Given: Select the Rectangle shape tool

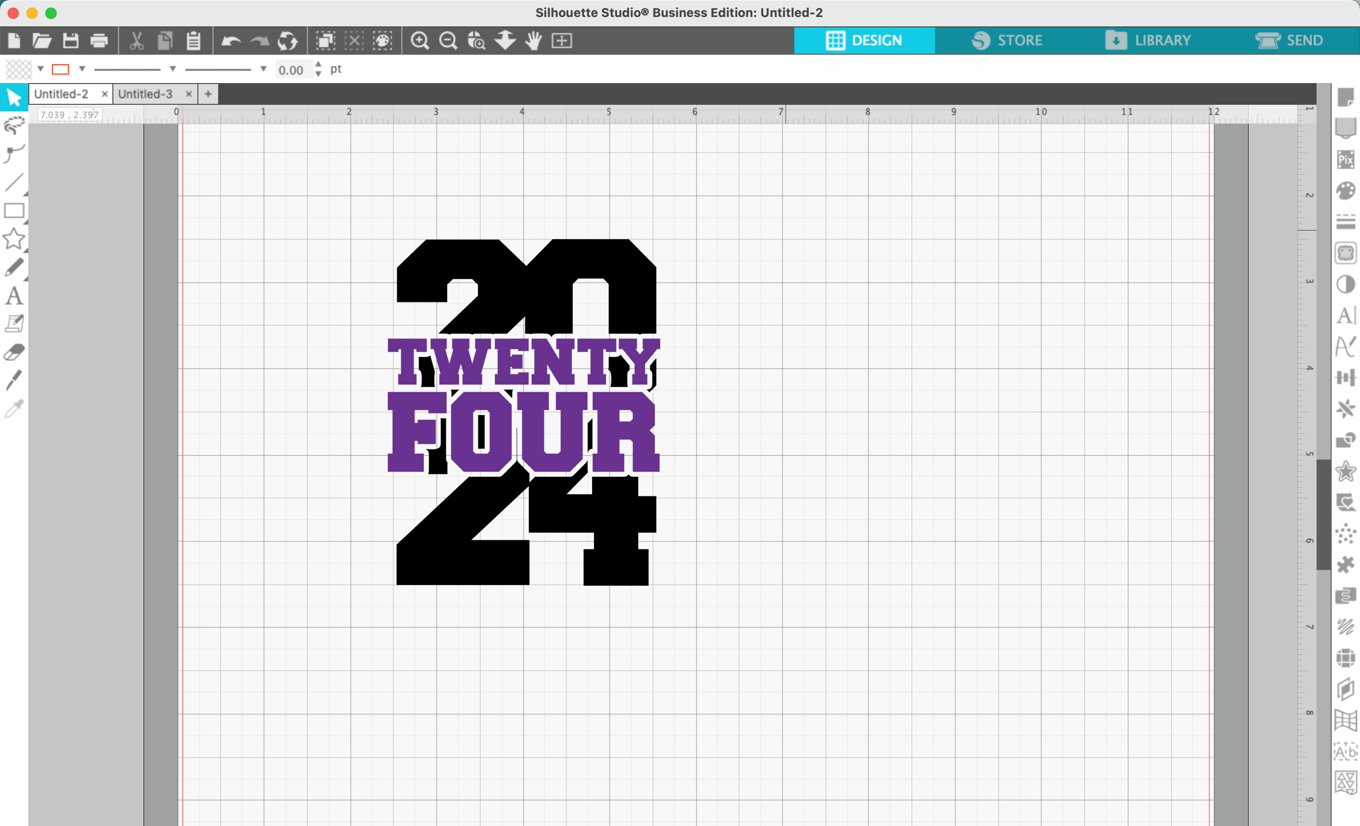Looking at the screenshot, I should click(14, 211).
